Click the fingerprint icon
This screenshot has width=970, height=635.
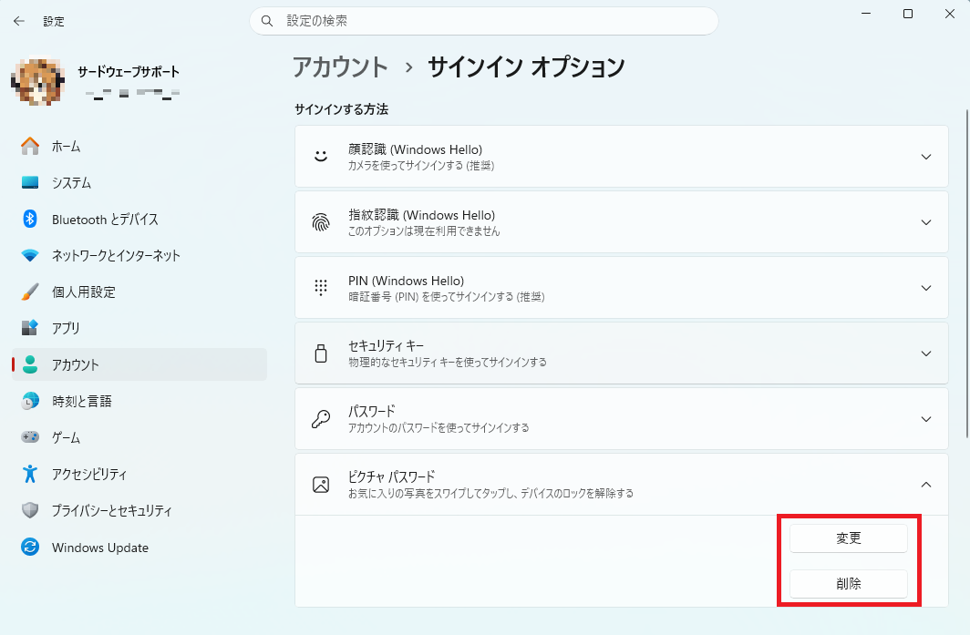coord(321,222)
